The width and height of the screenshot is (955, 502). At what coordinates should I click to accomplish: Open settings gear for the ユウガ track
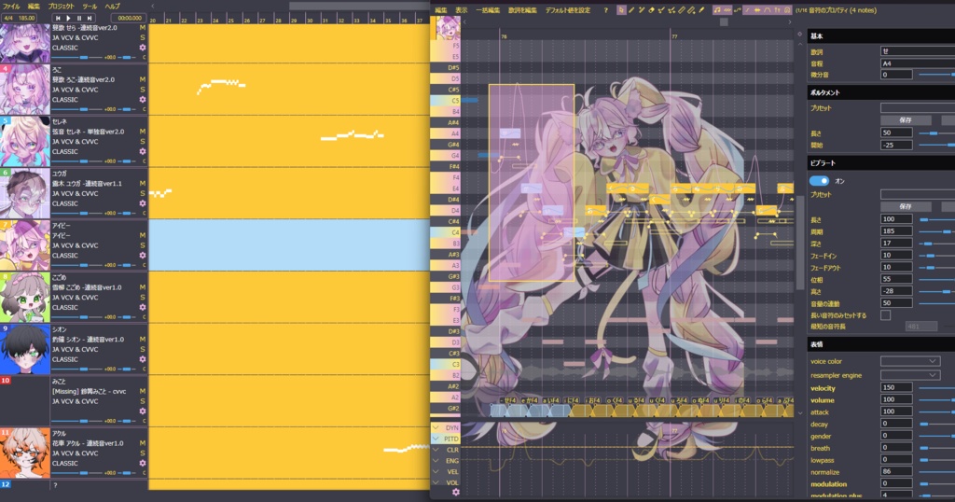click(x=143, y=203)
